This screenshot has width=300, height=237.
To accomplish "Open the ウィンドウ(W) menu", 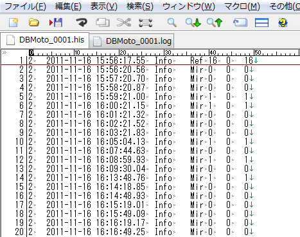I will pyautogui.click(x=189, y=6).
